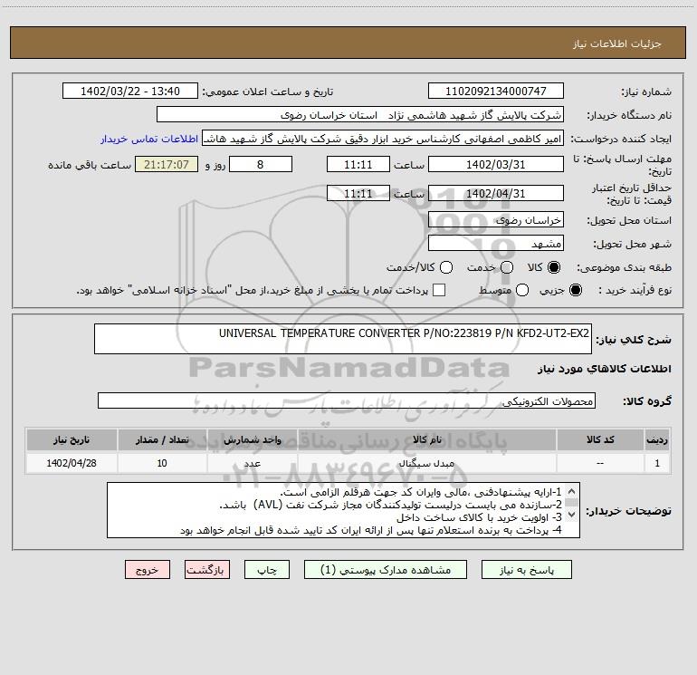This screenshot has height=675, width=697.
Task: Select the کالا radio button
Action: (x=554, y=267)
